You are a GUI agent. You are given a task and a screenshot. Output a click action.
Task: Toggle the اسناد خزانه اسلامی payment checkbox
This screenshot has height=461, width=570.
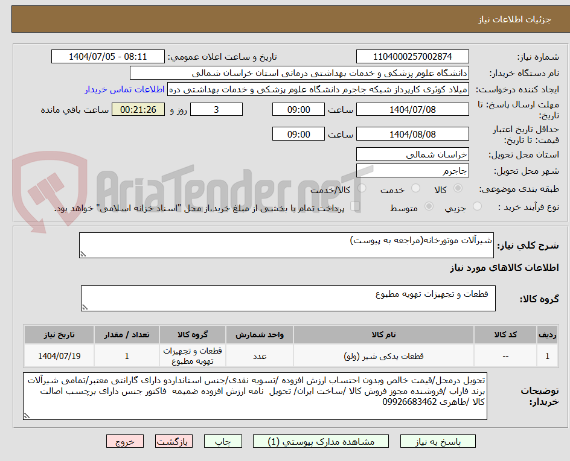[355, 206]
